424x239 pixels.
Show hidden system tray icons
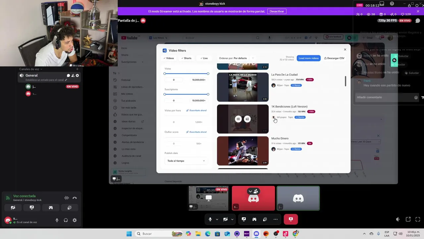click(x=364, y=234)
